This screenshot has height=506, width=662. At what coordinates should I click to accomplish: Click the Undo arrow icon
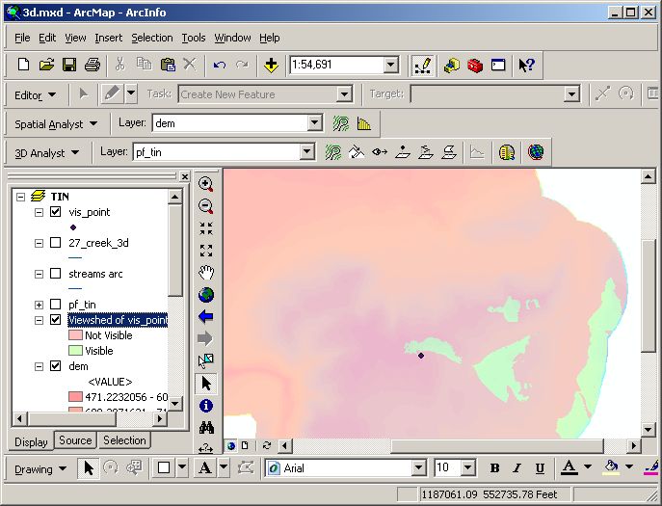click(220, 65)
